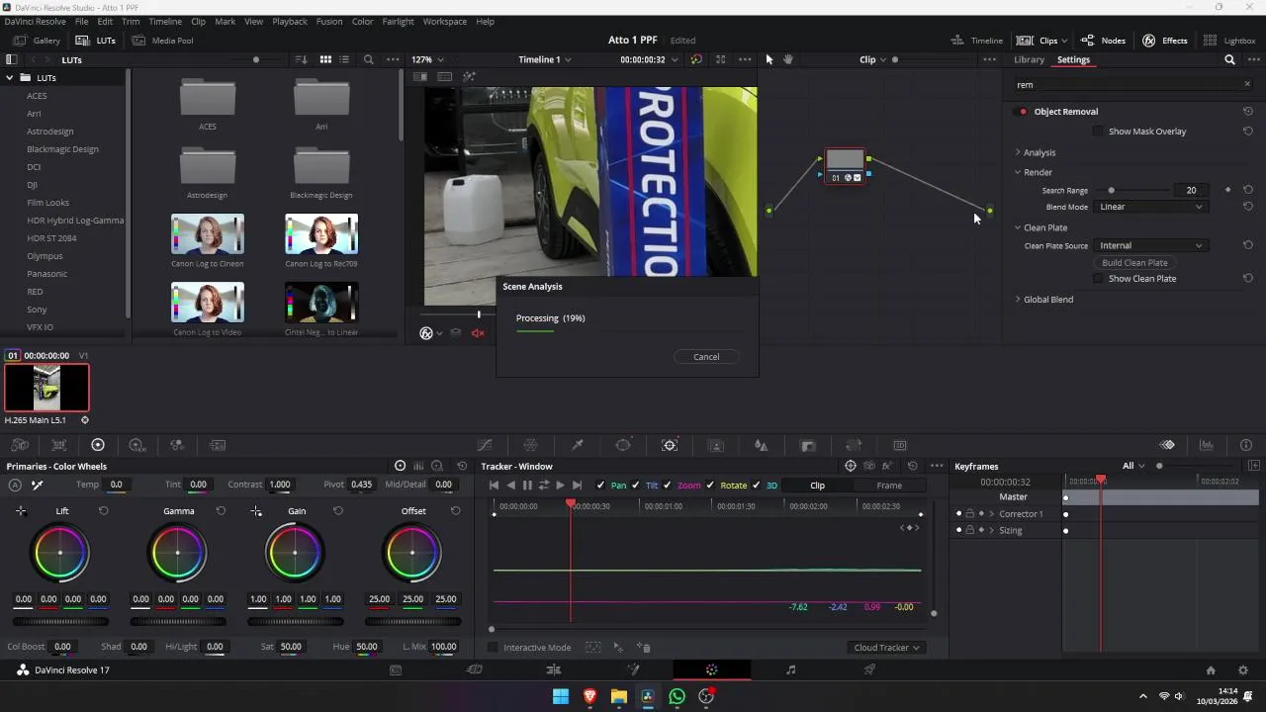Open the Cloud Tracker dropdown
Image resolution: width=1266 pixels, height=712 pixels.
tap(886, 648)
